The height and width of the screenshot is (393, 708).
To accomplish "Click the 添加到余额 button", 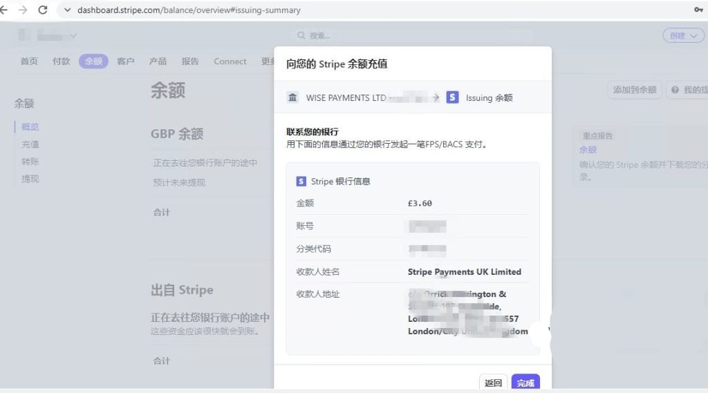I will pos(635,90).
